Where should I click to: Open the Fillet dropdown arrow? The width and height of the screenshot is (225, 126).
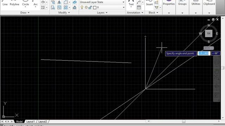[x=70, y=2]
